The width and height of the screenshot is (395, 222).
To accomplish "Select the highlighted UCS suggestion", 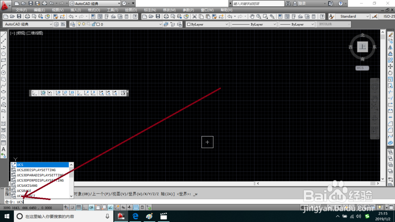I will pyautogui.click(x=40, y=165).
